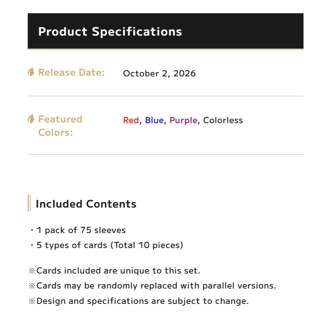The image size is (322, 322).
Task: Click the reference mark before unique cards note
Action: point(32,271)
